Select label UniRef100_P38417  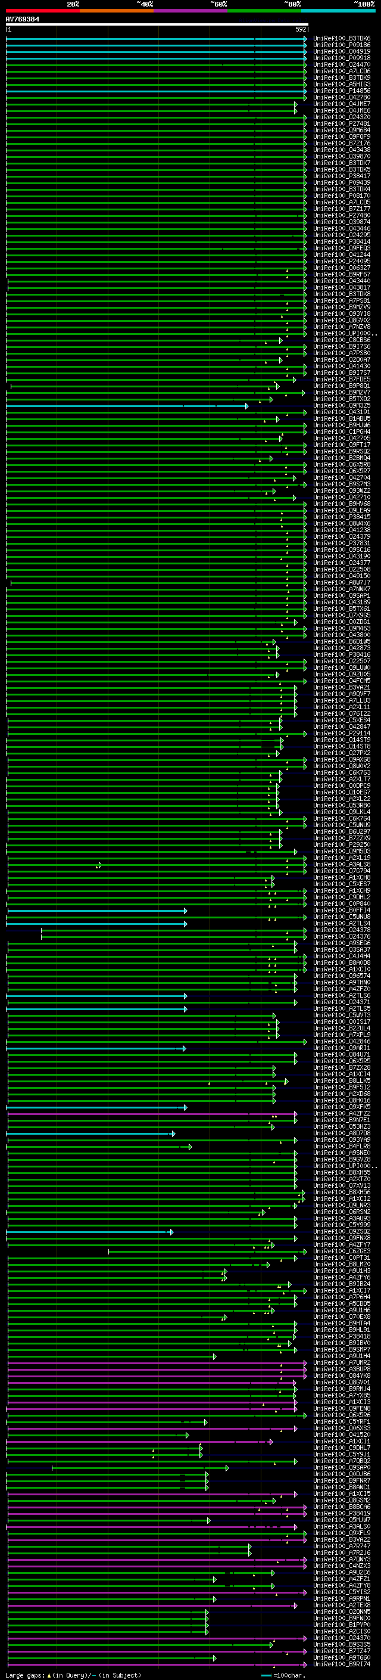[342, 176]
